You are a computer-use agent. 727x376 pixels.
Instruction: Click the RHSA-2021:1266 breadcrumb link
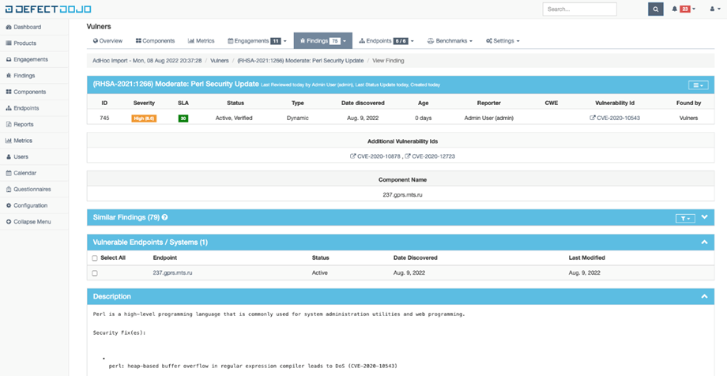(300, 61)
